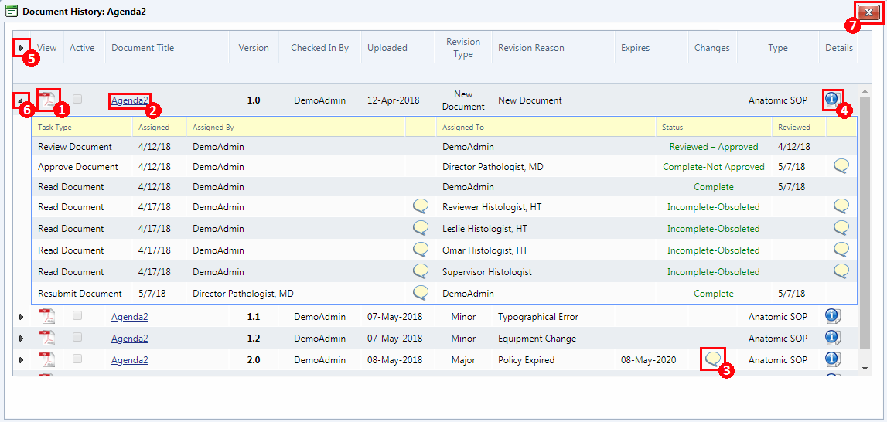Image resolution: width=887 pixels, height=422 pixels.
Task: Open assigned-by comment bubble for Supervisor Histologist
Action: [421, 271]
